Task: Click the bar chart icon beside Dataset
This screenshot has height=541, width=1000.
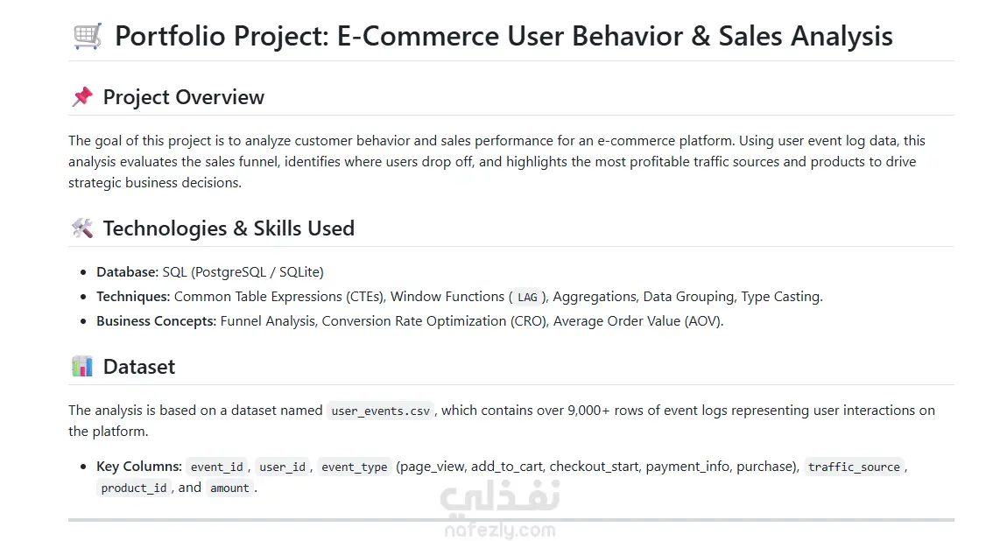Action: pyautogui.click(x=82, y=367)
